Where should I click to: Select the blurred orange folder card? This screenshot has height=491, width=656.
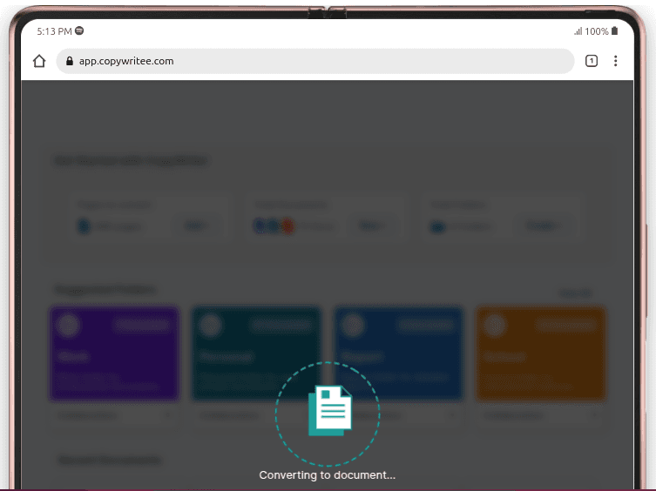541,353
